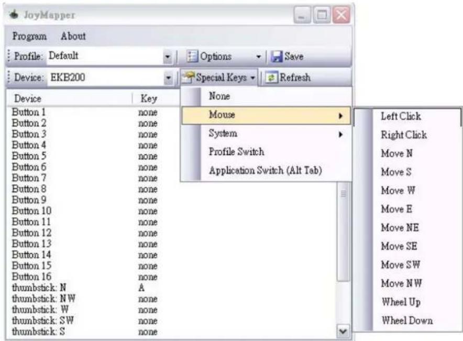Click the Refresh arrows icon
The width and height of the screenshot is (463, 341).
271,78
